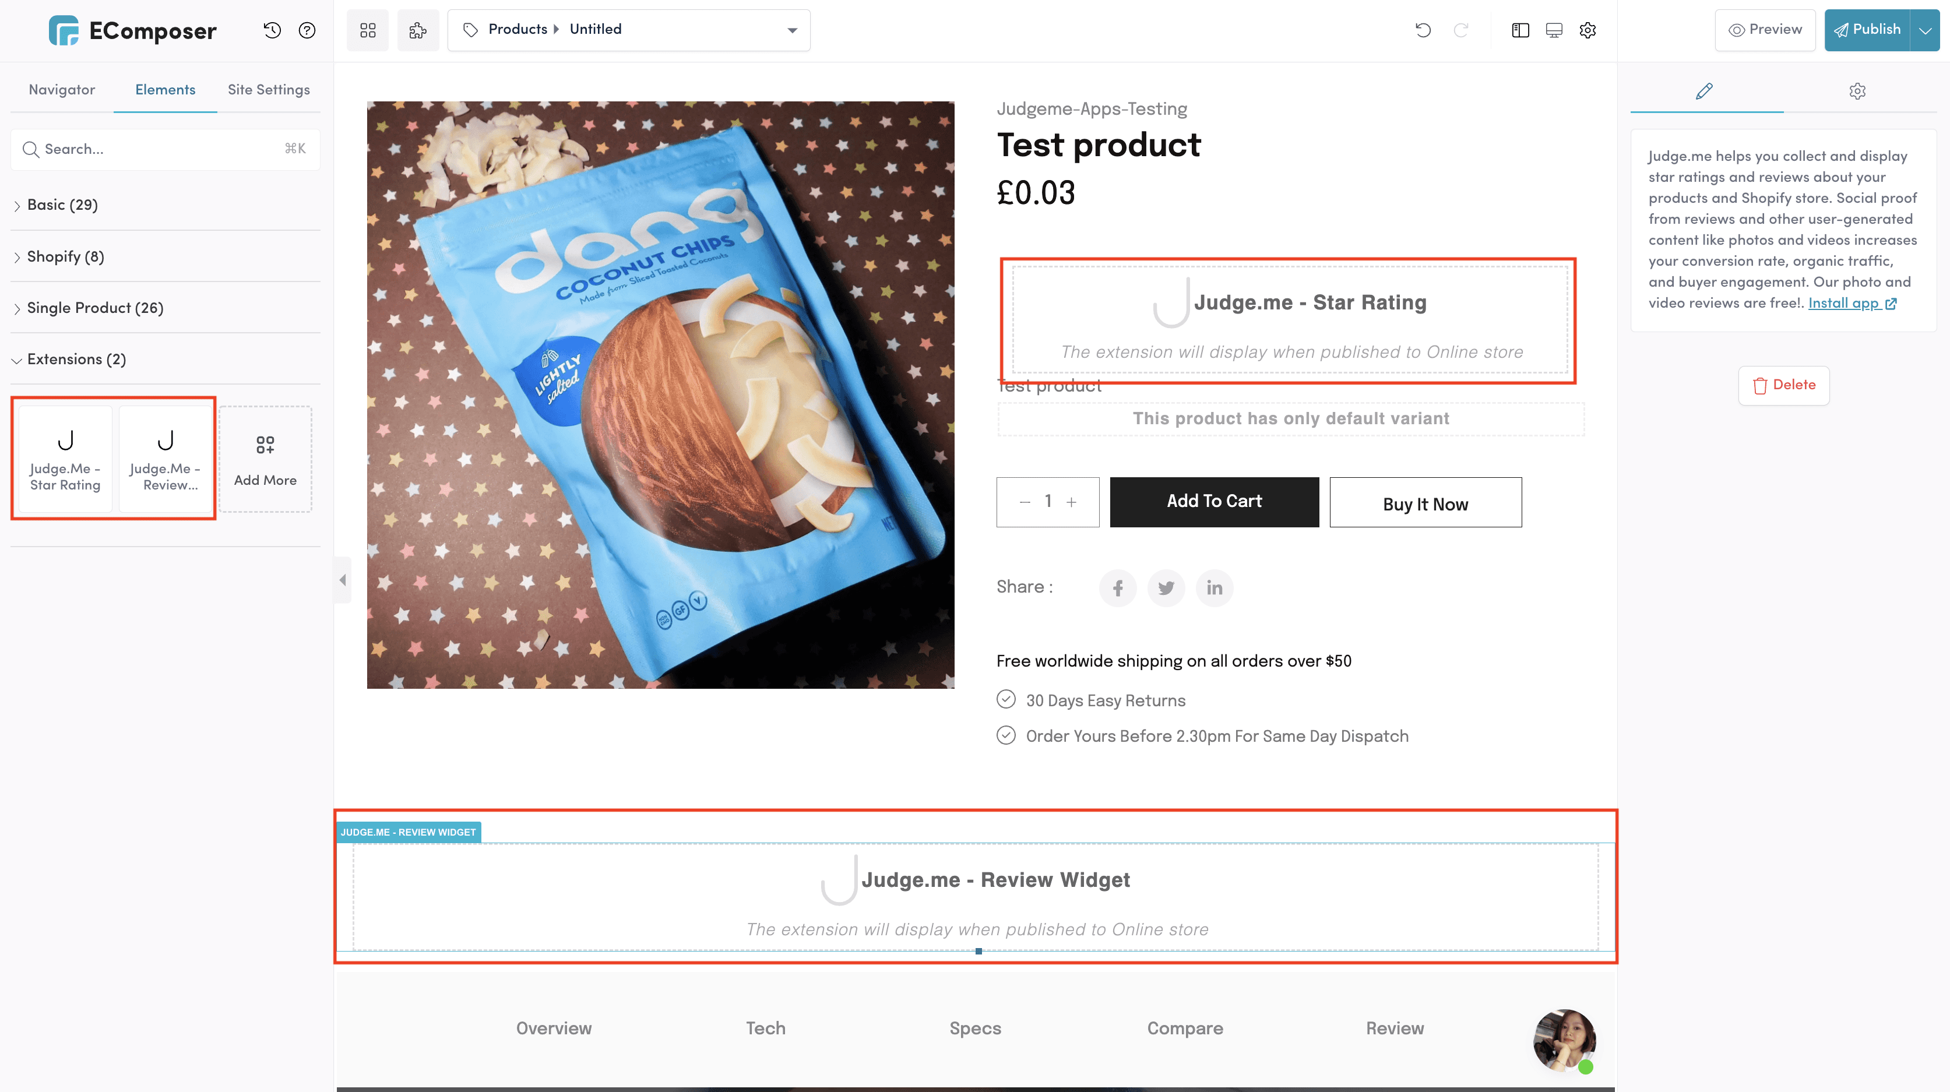This screenshot has height=1092, width=1950.
Task: Open the Site Settings tab
Action: click(269, 90)
